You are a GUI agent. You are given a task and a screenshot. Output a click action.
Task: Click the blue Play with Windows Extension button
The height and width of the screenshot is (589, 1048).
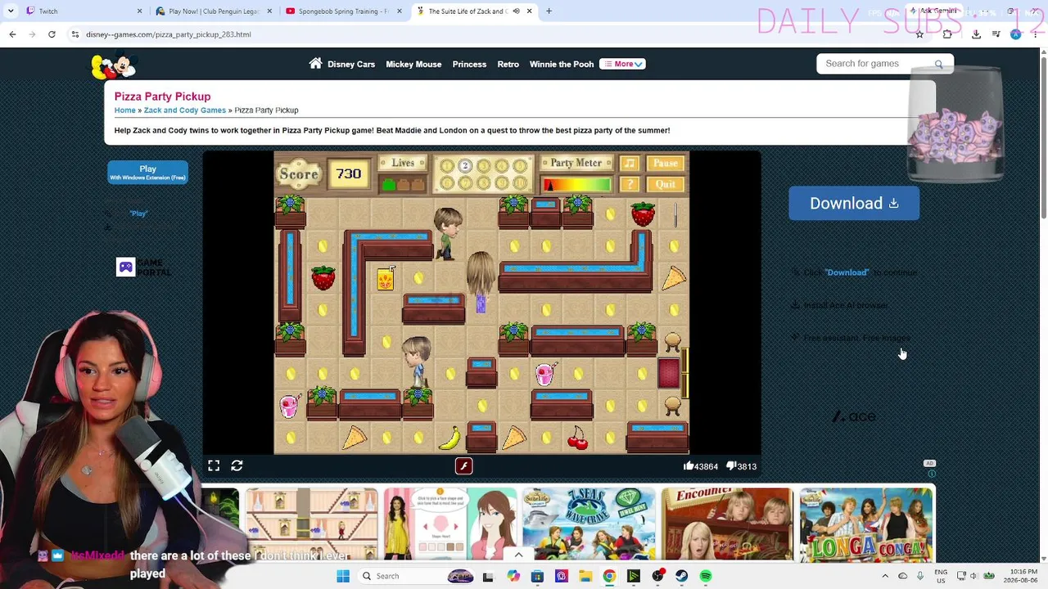(x=147, y=172)
